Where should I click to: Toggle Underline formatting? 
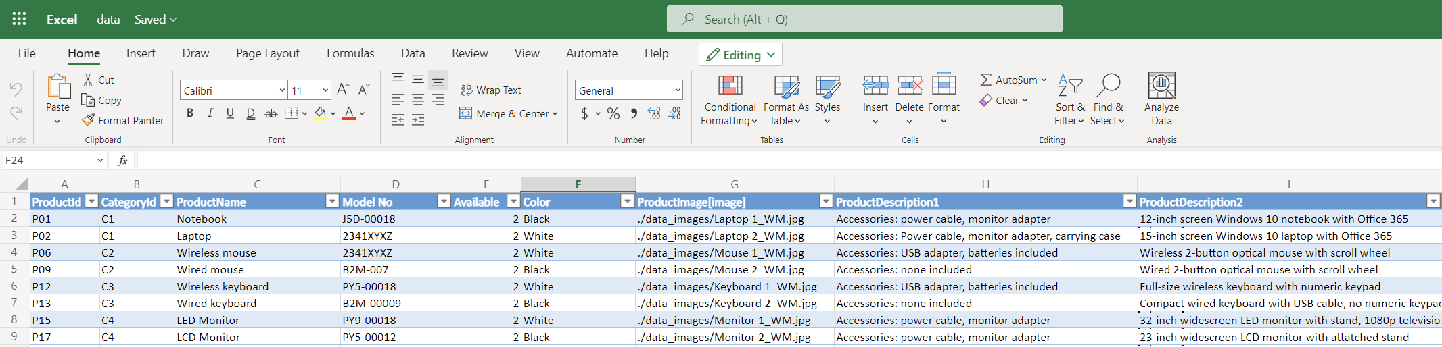(230, 113)
